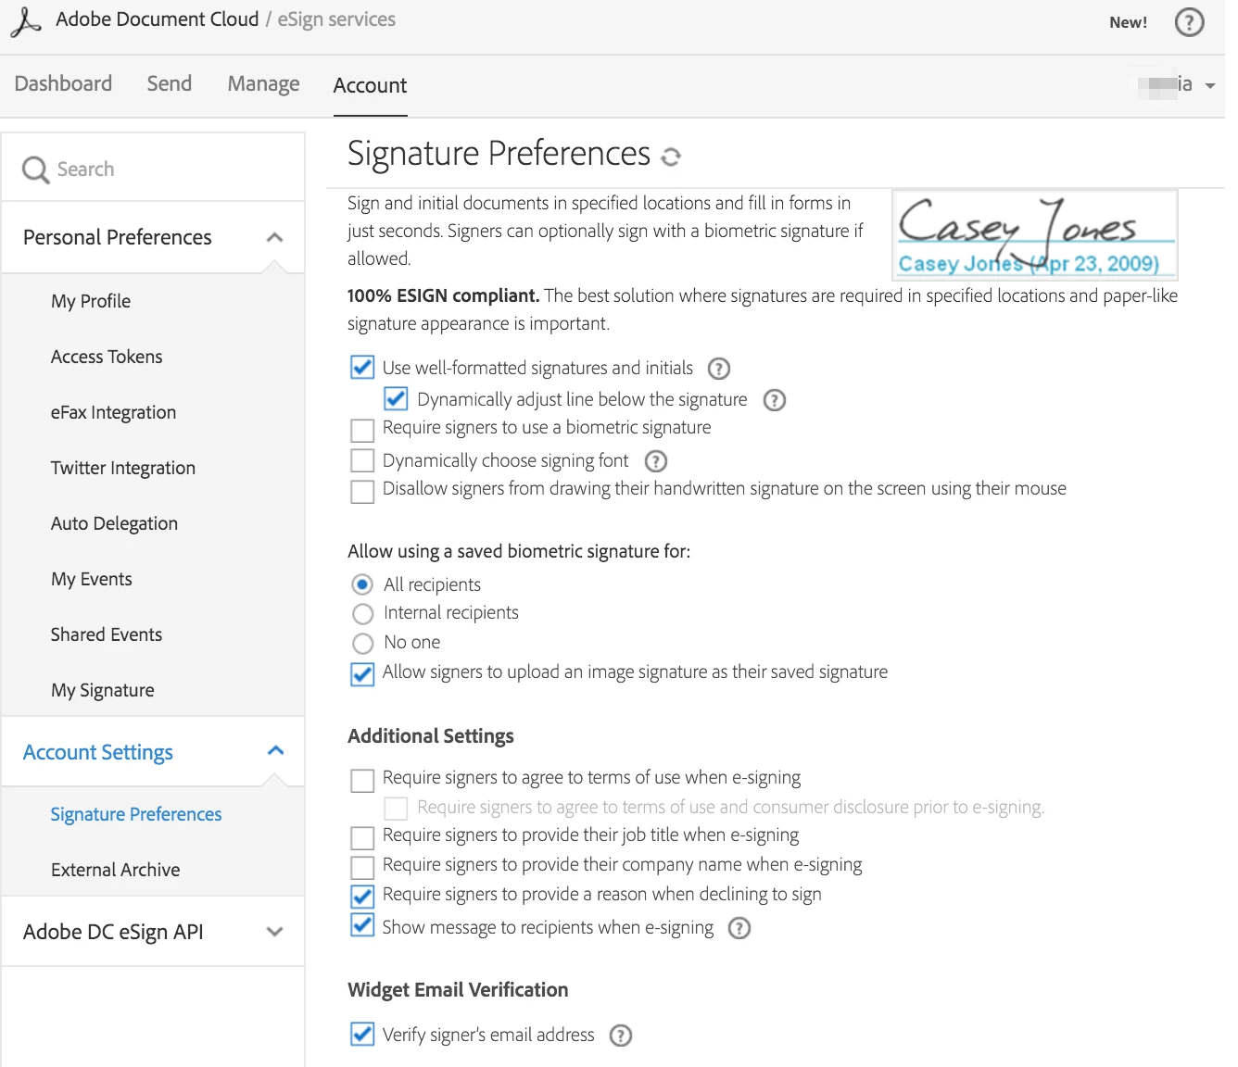This screenshot has width=1238, height=1067.
Task: Select the Internal recipients radio button
Action: tap(362, 614)
